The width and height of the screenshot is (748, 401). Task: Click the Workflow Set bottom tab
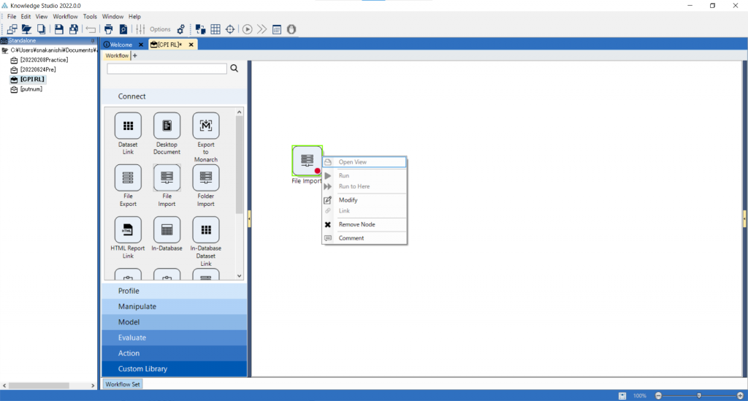click(123, 384)
